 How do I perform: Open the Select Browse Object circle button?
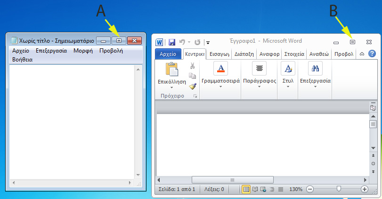(373, 164)
